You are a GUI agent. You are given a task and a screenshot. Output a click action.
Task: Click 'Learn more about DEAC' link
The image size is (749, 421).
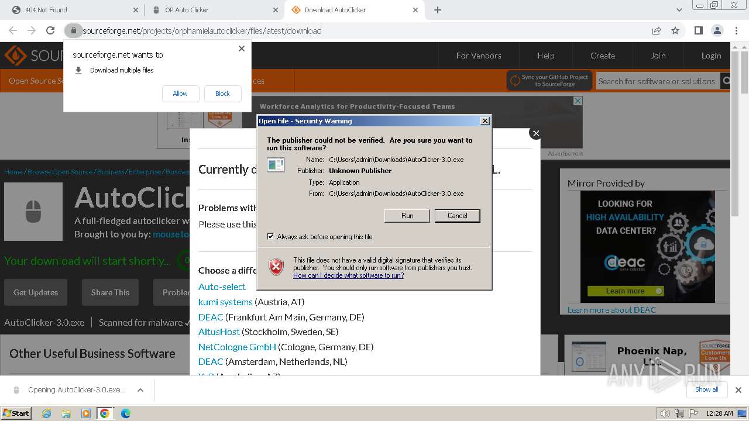click(x=611, y=310)
